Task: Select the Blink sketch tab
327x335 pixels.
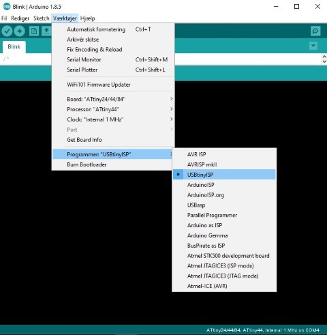Action: click(14, 47)
